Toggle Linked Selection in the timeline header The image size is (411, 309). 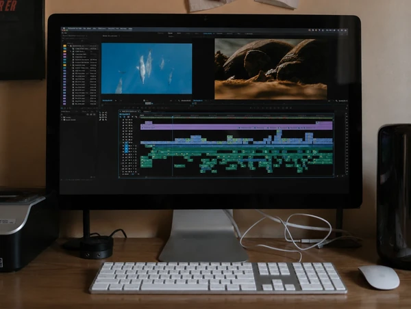coord(129,117)
